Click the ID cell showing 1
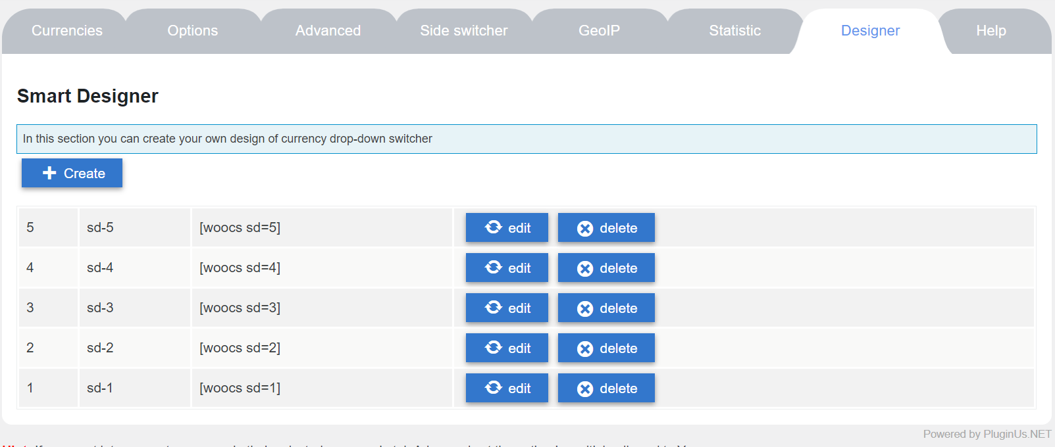 point(48,388)
